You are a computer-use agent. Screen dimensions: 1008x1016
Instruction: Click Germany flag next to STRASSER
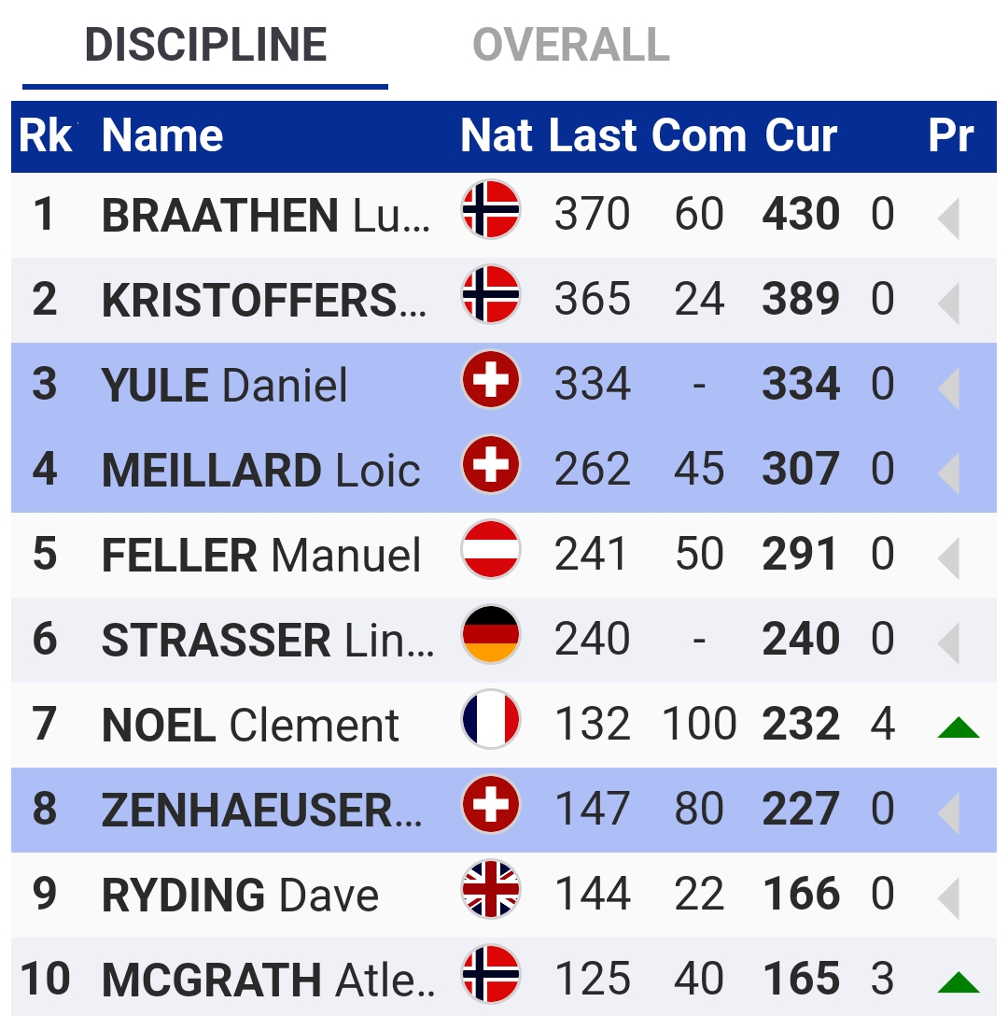pyautogui.click(x=490, y=635)
